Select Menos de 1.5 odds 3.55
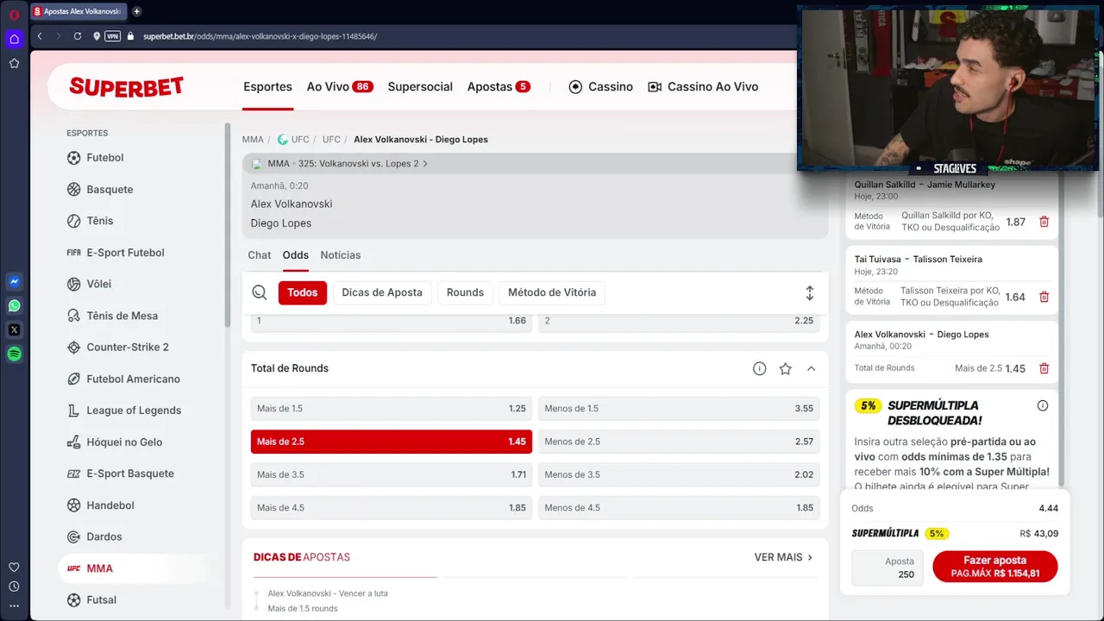The image size is (1104, 621). [679, 408]
